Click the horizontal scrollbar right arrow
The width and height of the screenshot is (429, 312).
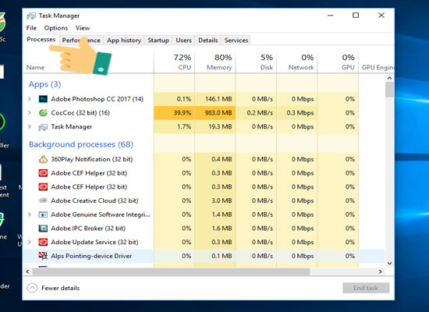click(380, 271)
